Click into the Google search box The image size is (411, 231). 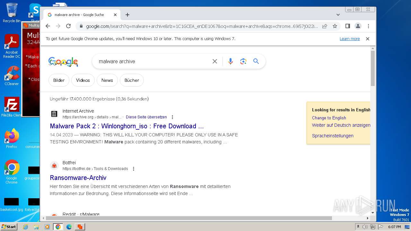153,61
